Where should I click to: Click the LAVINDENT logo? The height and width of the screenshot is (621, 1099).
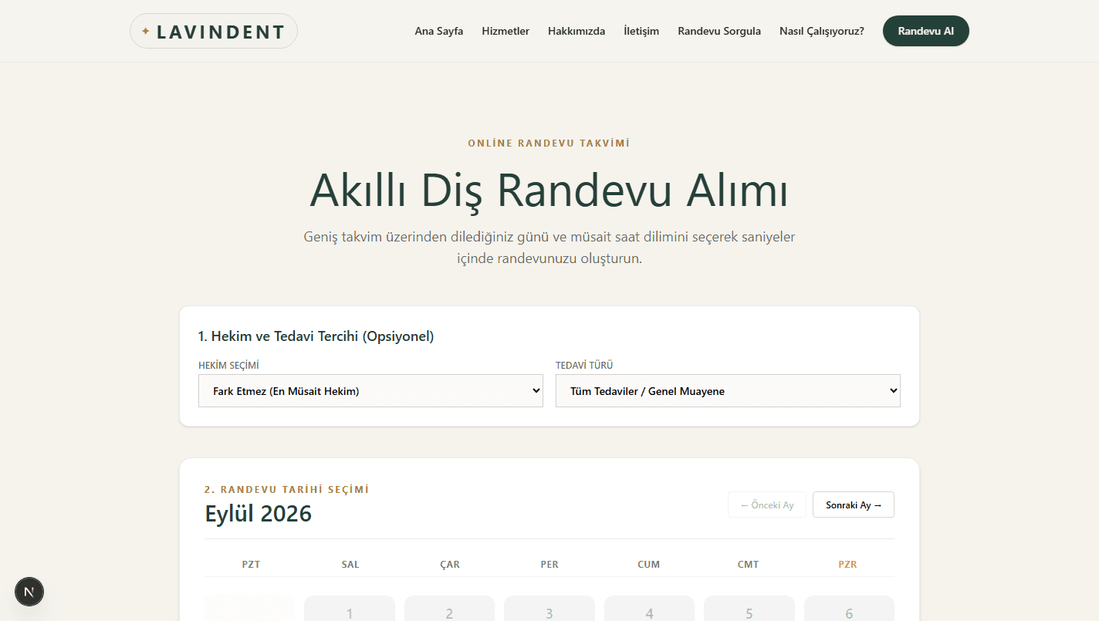[214, 32]
